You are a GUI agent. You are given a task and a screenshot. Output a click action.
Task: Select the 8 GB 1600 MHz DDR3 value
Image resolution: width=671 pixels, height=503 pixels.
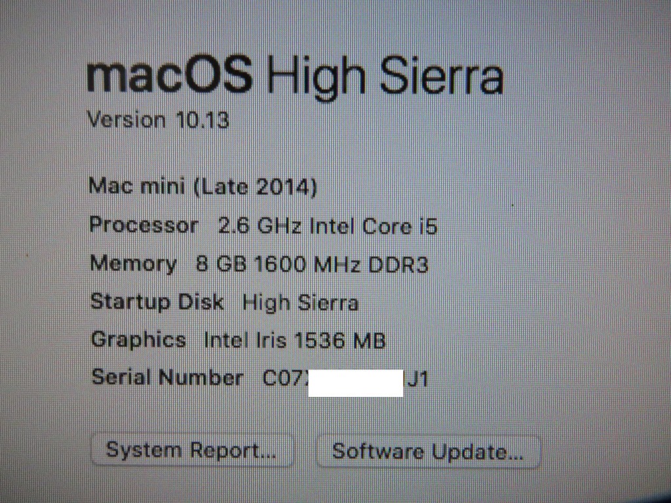(312, 265)
